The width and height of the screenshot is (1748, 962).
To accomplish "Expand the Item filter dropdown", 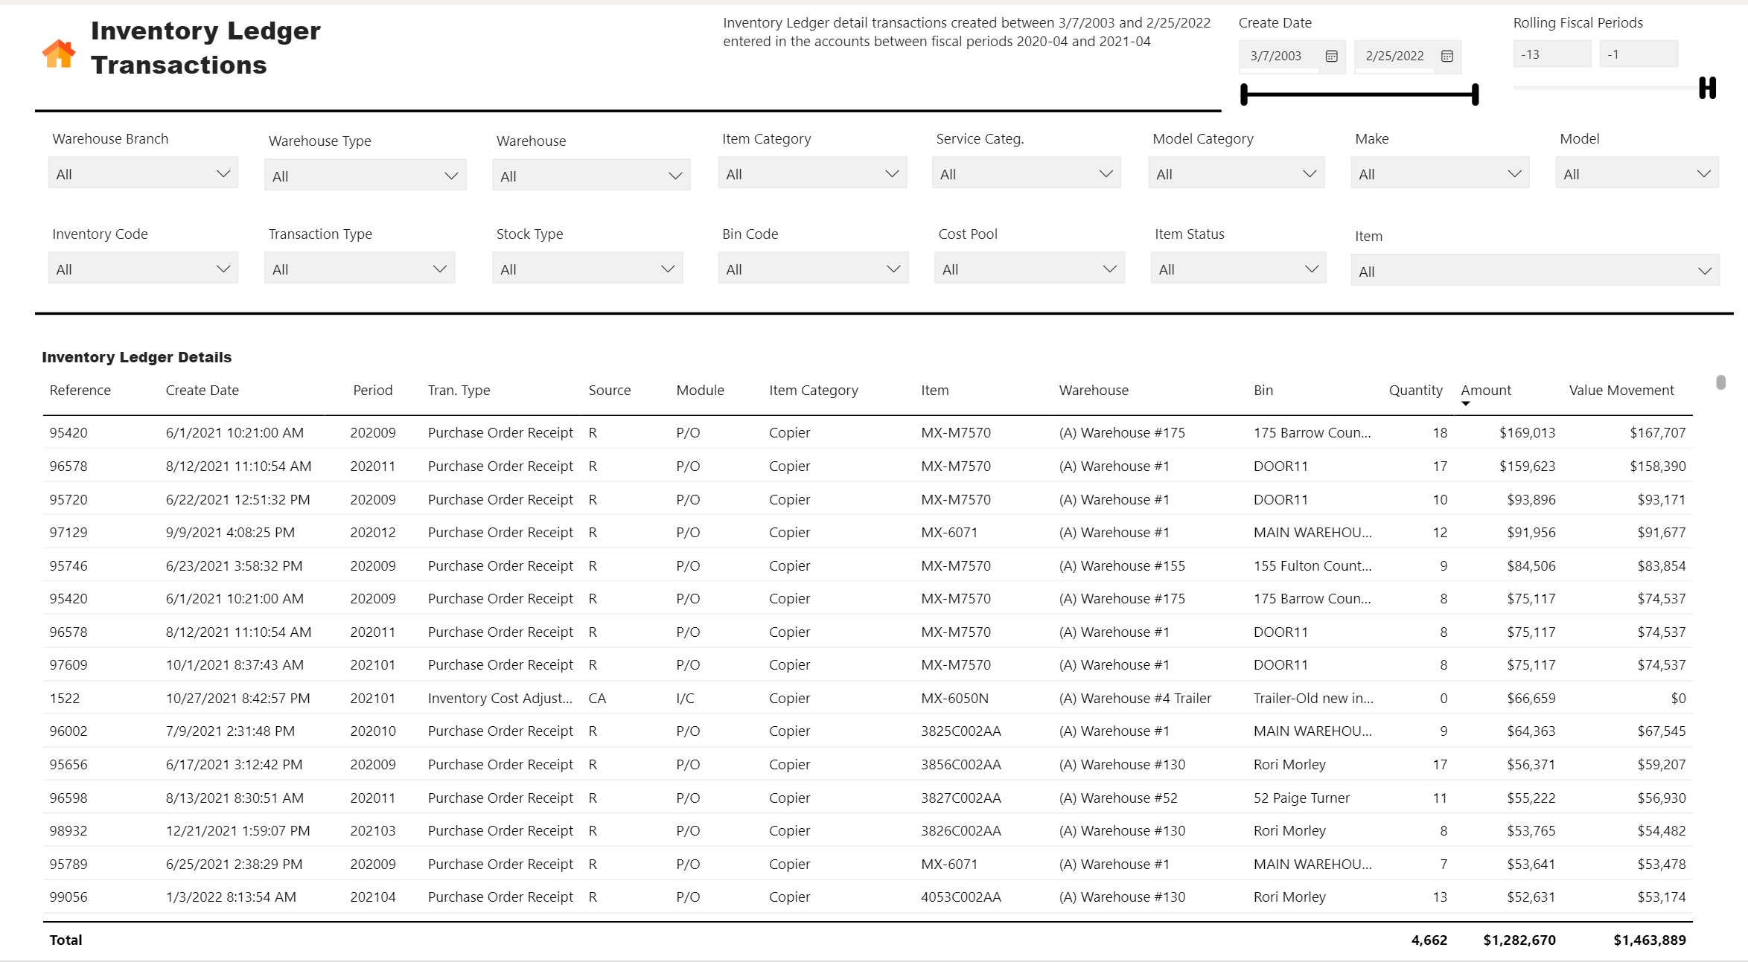I will coord(1535,271).
